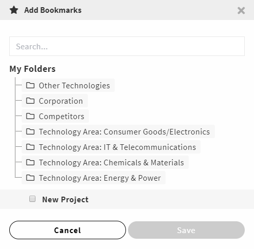Focus the Search input field
The image size is (254, 249).
click(127, 46)
